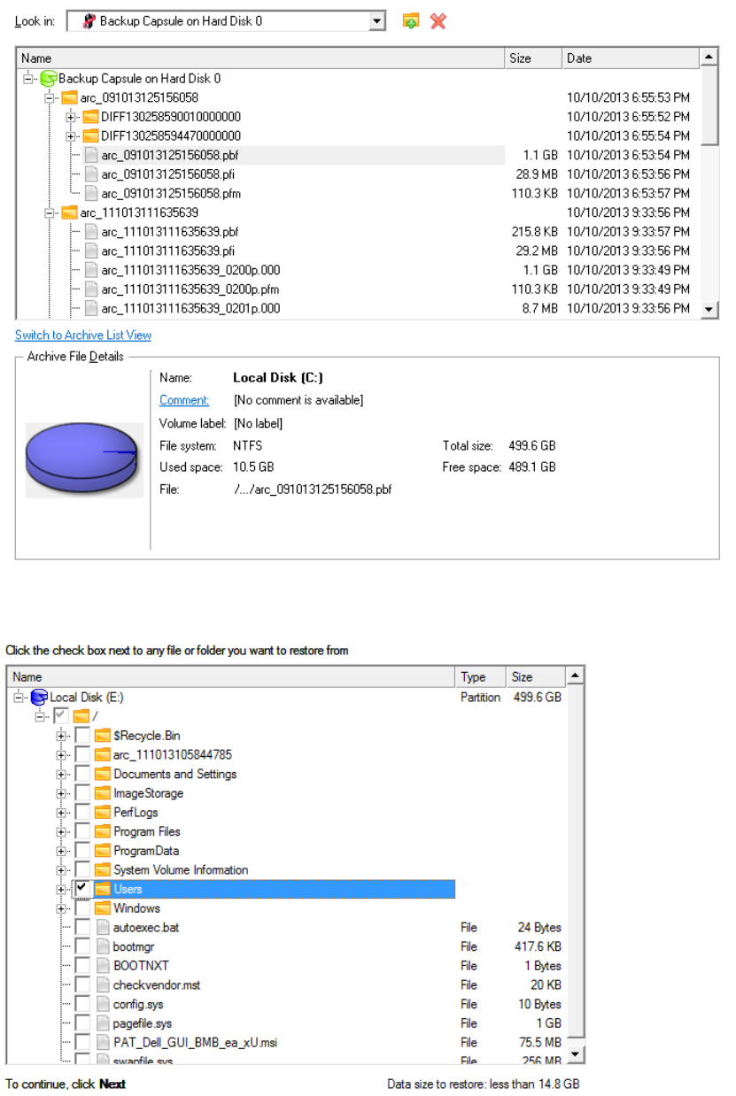Sort archives by Size column header
This screenshot has height=1096, width=736.
pos(534,58)
